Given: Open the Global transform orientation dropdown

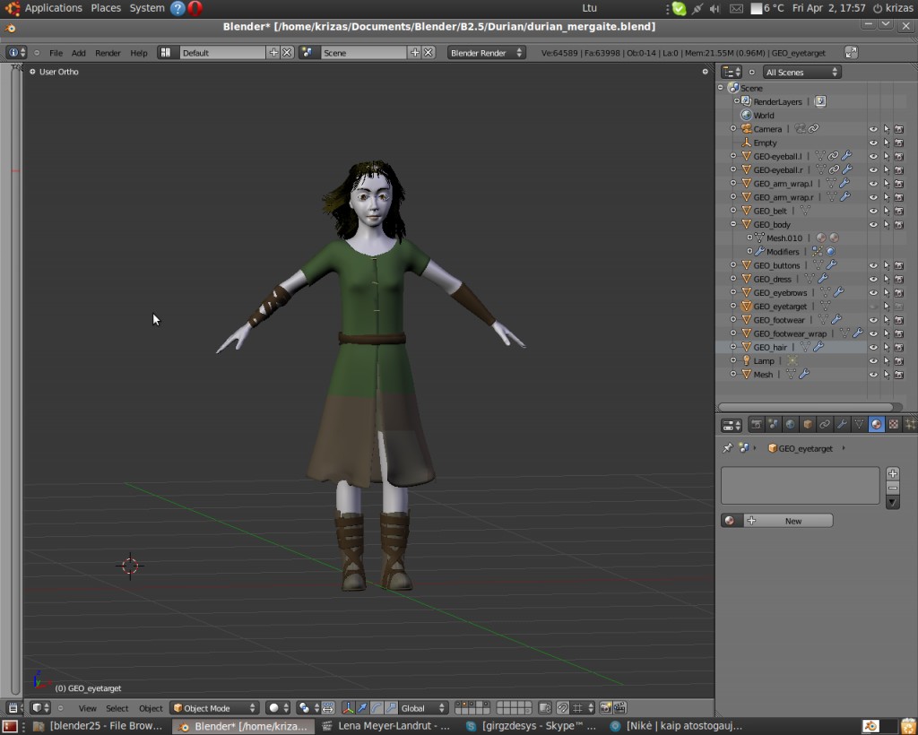Looking at the screenshot, I should click(x=422, y=707).
